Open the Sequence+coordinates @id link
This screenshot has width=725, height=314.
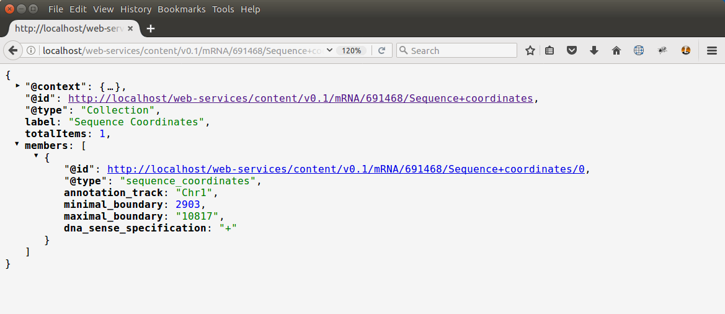pos(300,98)
